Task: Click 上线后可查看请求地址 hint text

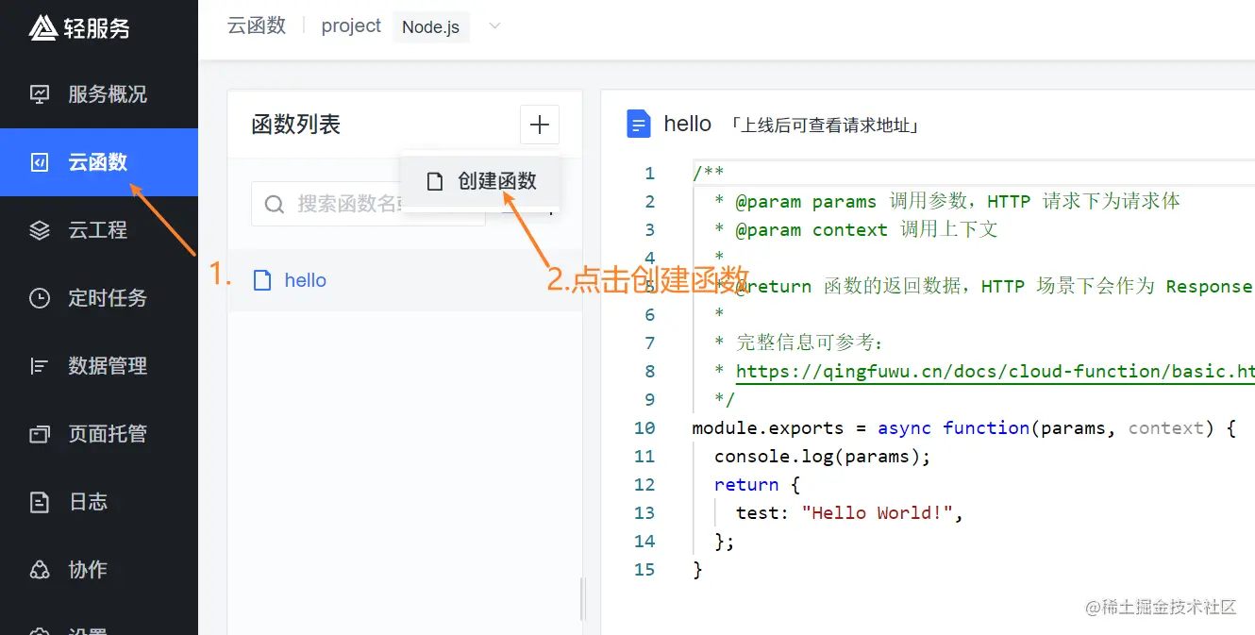Action: 826,125
